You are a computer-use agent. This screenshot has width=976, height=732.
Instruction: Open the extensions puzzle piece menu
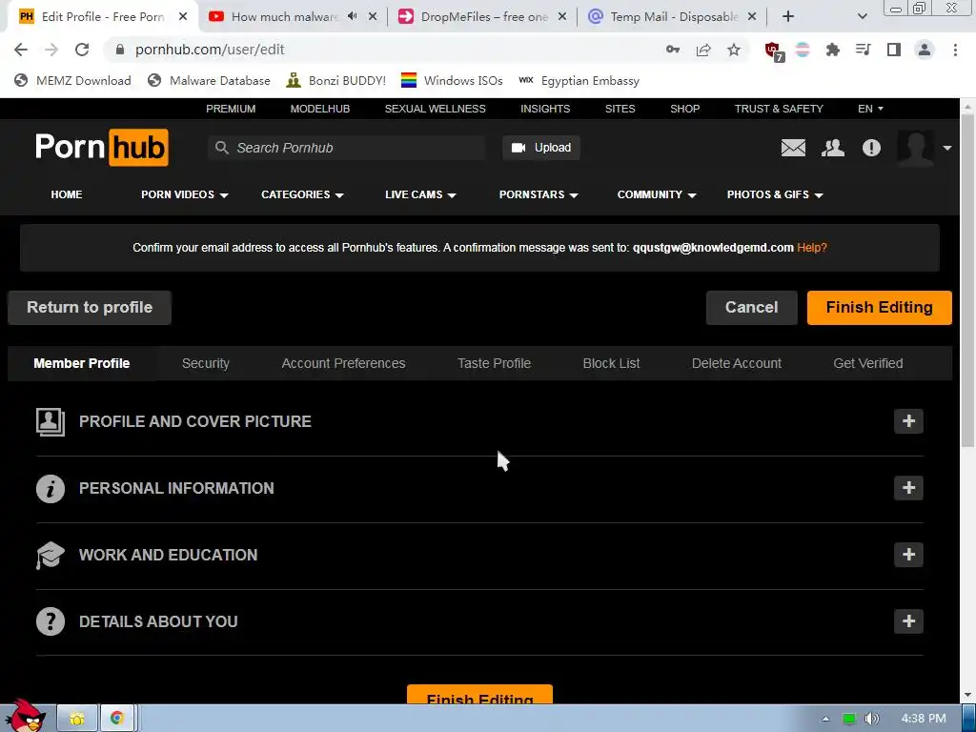click(832, 50)
